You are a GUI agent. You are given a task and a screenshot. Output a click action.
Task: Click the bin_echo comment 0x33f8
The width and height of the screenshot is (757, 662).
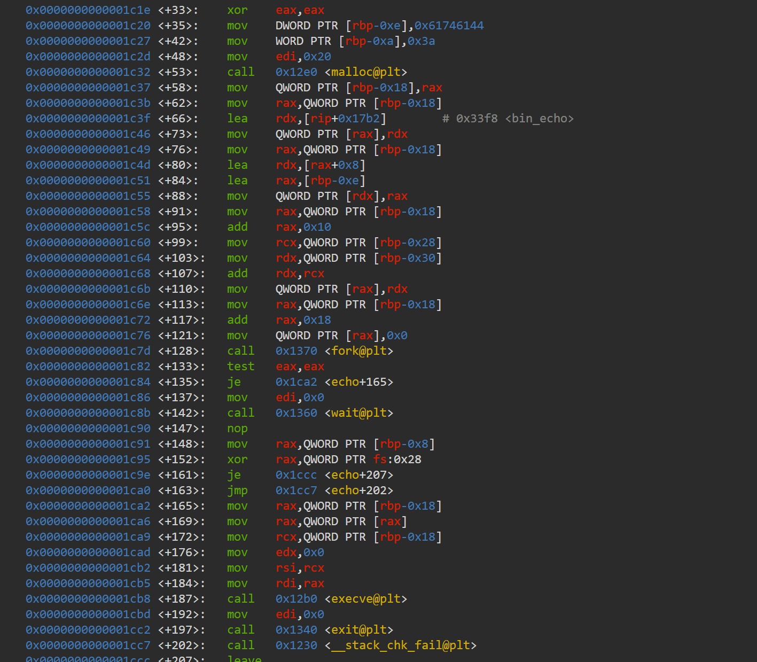click(508, 119)
